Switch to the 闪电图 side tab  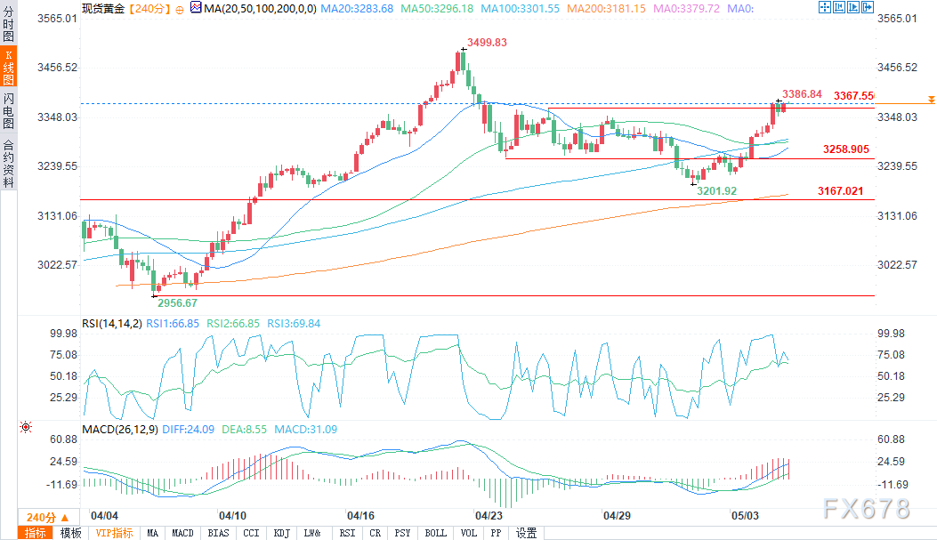8,109
